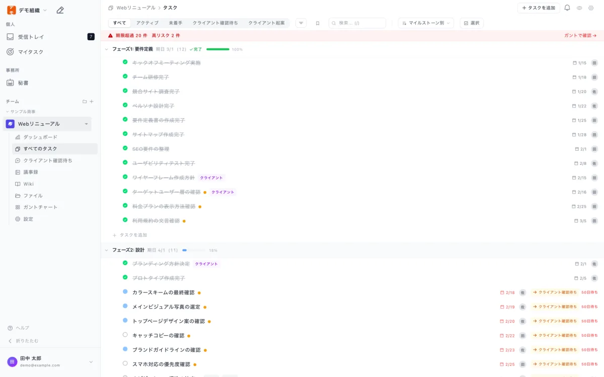Toggle status circle of キャッチコピーの確認

pyautogui.click(x=125, y=335)
